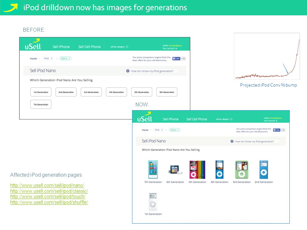Open the usell.com/sell/ipod/nano/ link
307x230 pixels.
(47, 185)
